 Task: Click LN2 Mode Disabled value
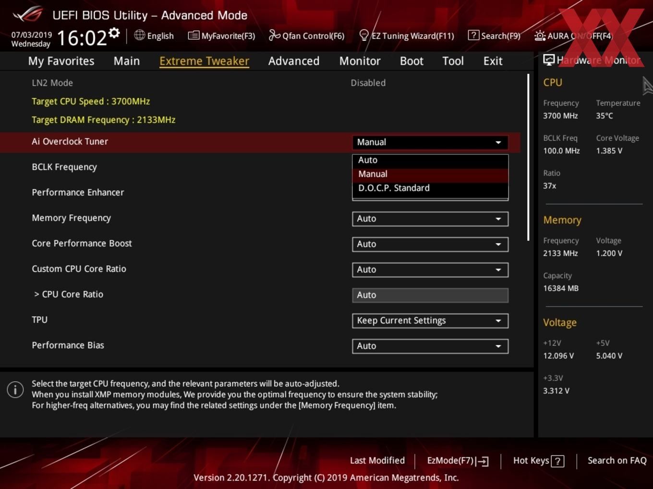coord(368,82)
